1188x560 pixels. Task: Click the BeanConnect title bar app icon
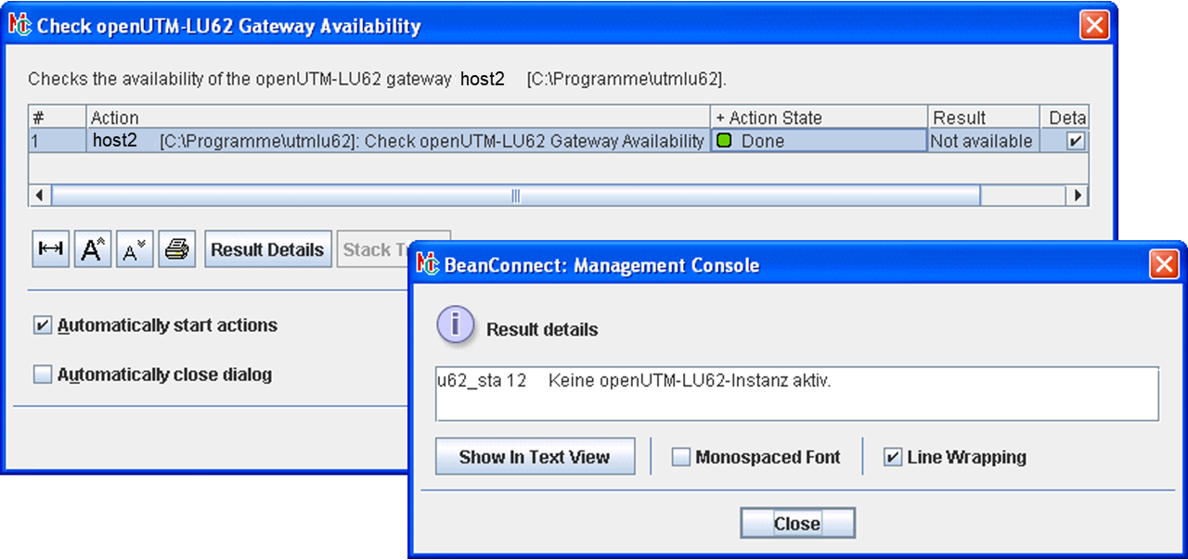click(429, 265)
